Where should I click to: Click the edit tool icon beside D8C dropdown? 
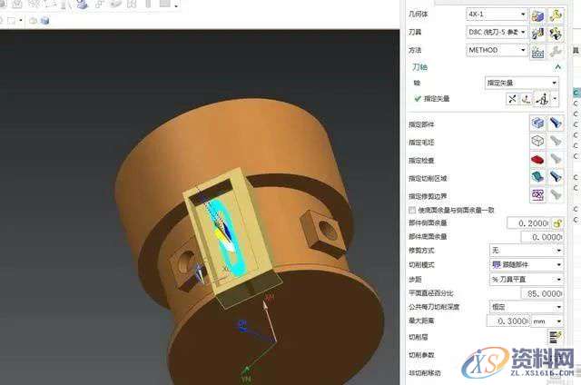537,33
